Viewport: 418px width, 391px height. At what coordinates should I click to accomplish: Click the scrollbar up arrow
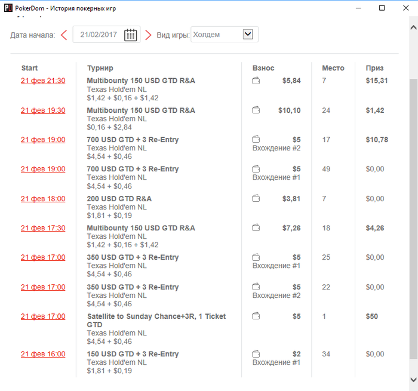[413, 27]
